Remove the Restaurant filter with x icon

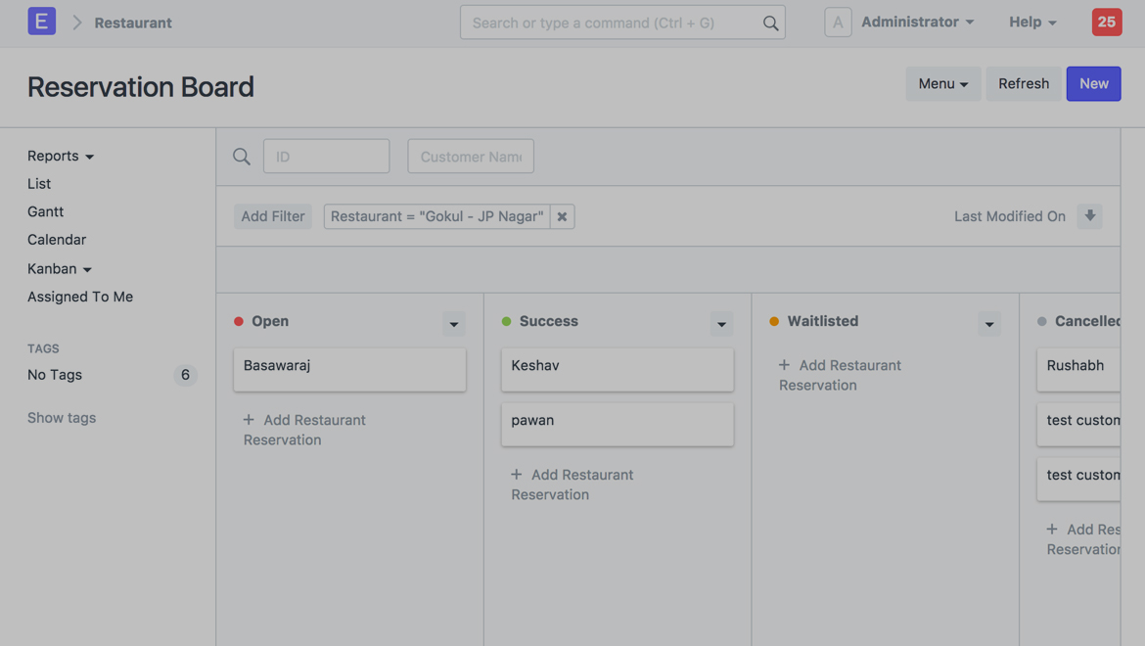point(562,216)
